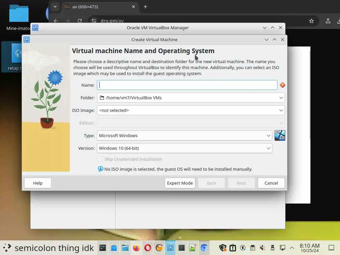
Task: Maximize the Create Virtual Machine dialog
Action: tap(274, 40)
